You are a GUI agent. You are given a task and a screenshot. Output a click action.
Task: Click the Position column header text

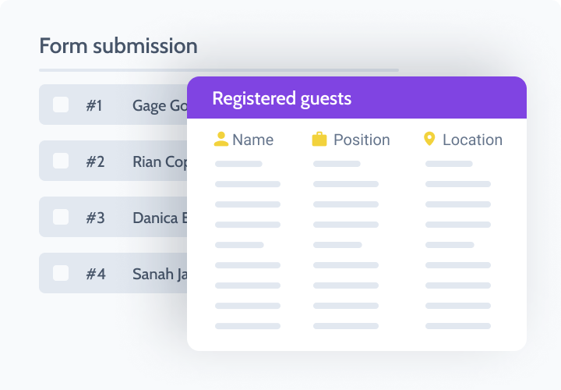(x=362, y=140)
